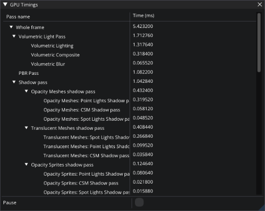Click the 1.082200 PBR time value
This screenshot has height=211, width=265.
pyautogui.click(x=143, y=72)
